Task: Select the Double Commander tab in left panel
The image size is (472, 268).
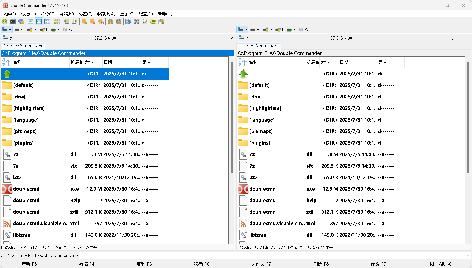Action: (23, 46)
